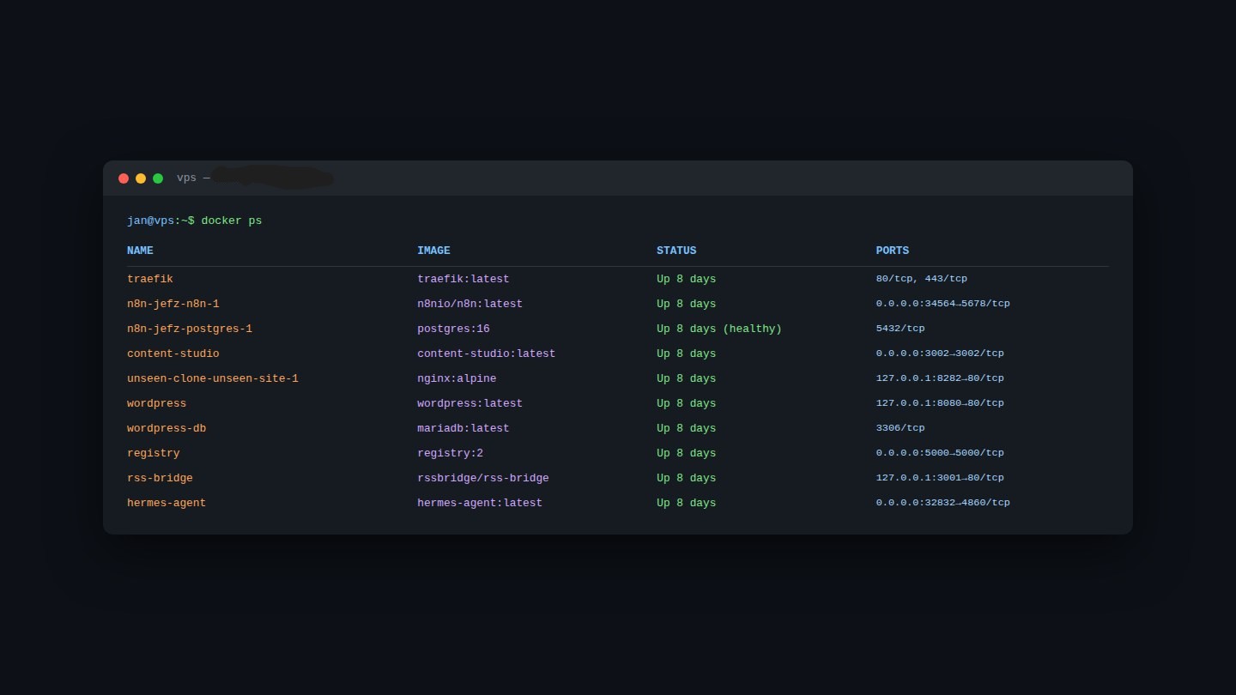This screenshot has height=695, width=1236.
Task: Select the rss-bridge container name
Action: pos(161,478)
